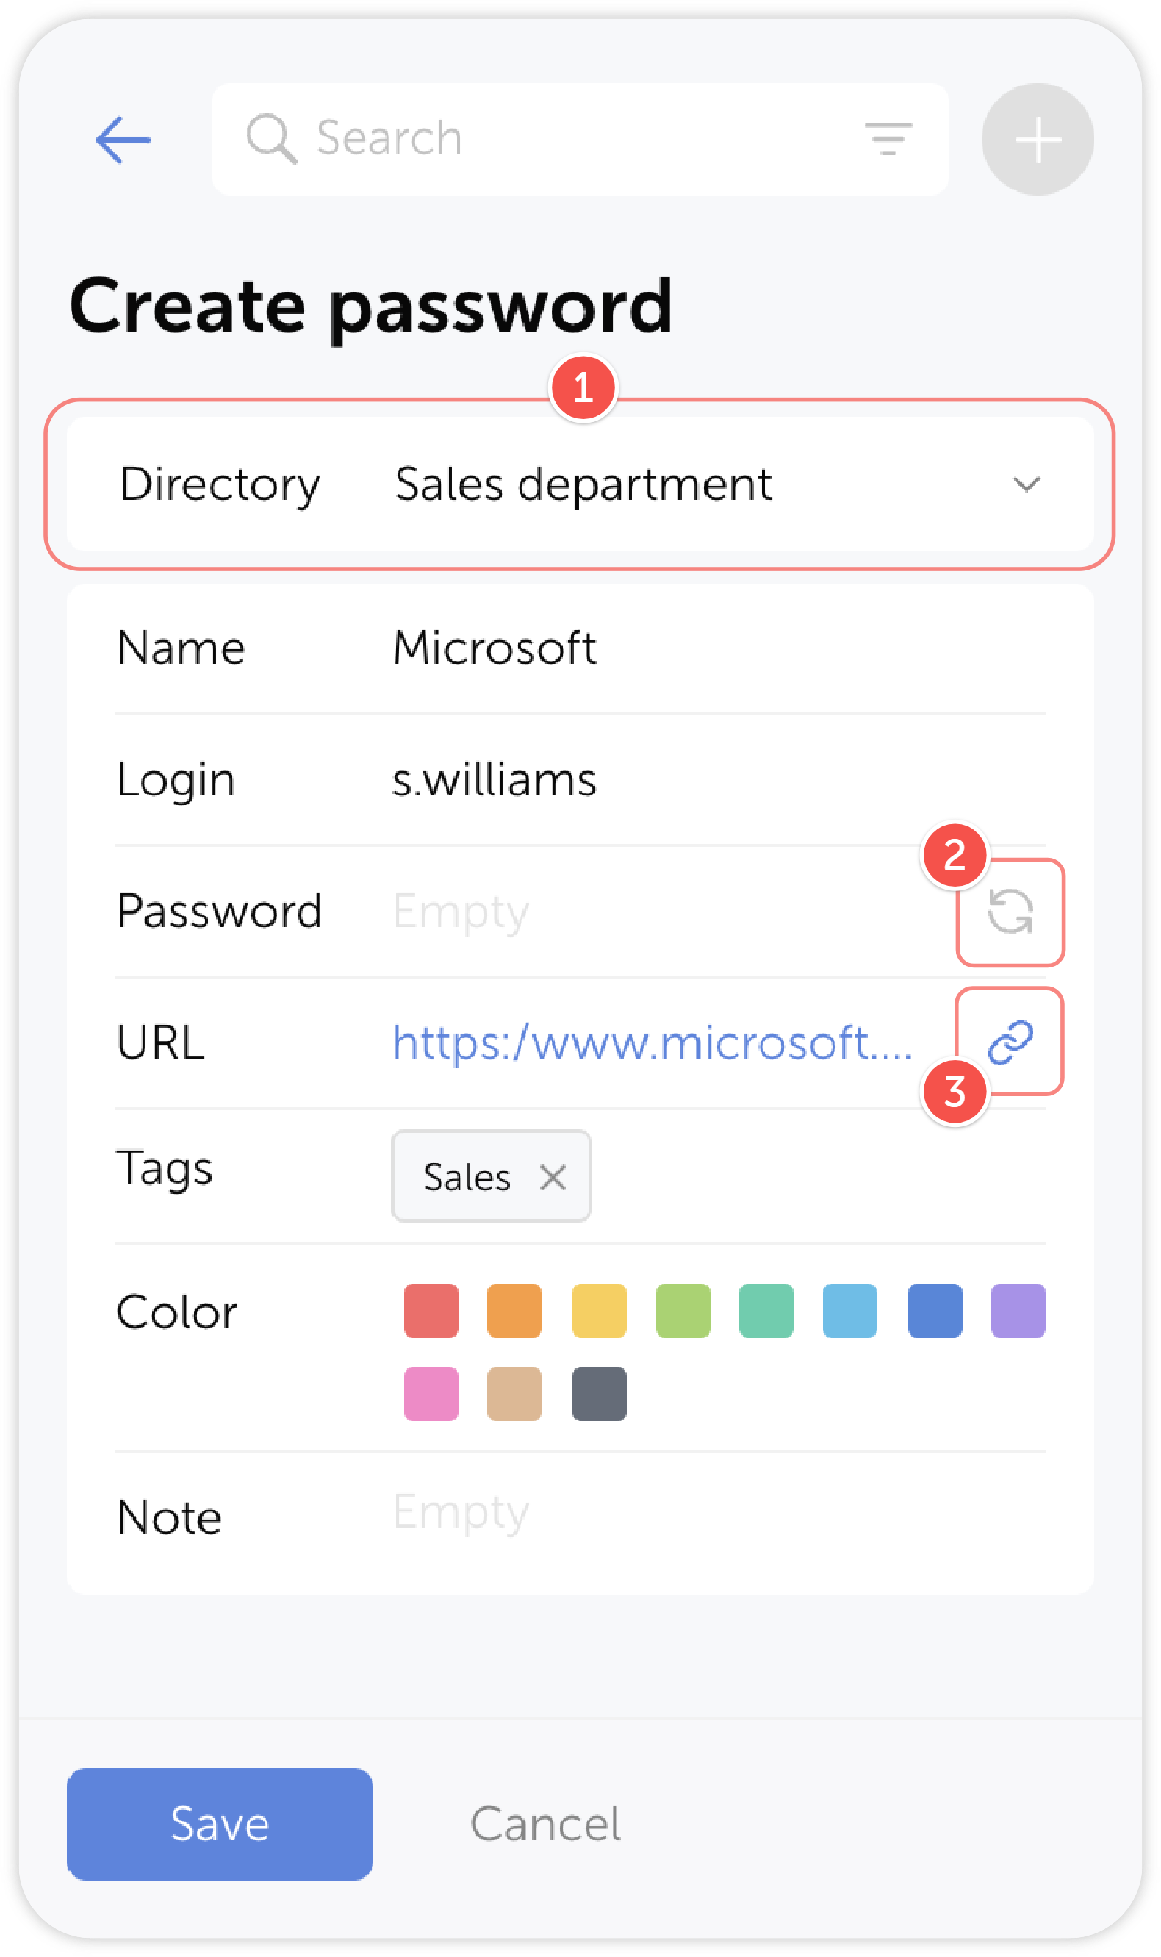Open the URL with the link icon
Screen dimensions: 1161x1957
click(x=1010, y=1042)
